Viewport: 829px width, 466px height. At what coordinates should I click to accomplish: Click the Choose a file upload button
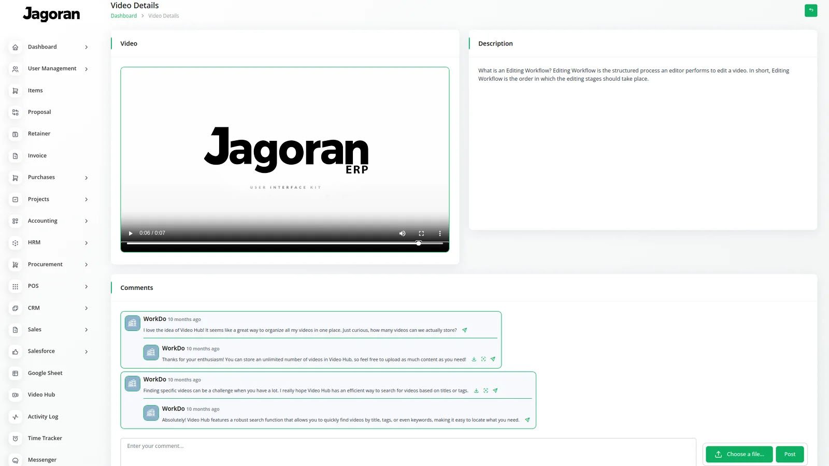tap(739, 454)
